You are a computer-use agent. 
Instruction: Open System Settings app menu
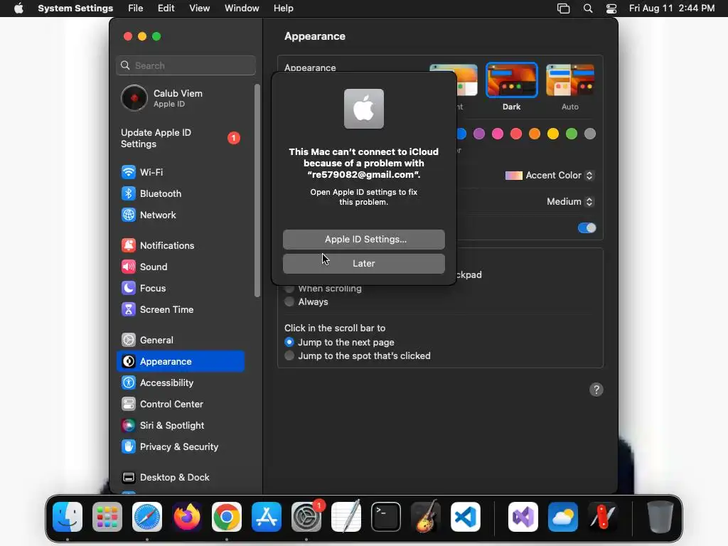75,9
